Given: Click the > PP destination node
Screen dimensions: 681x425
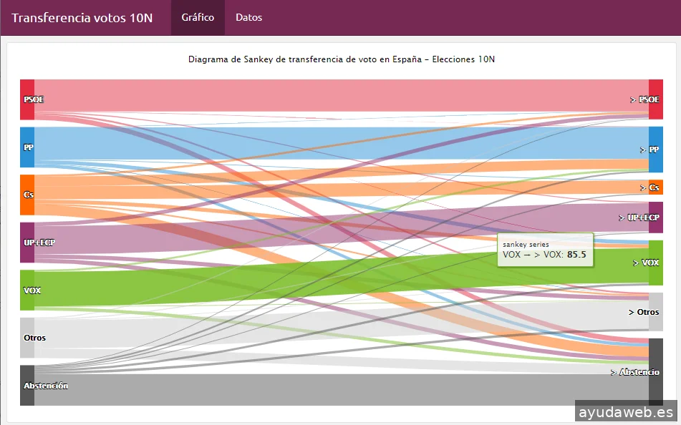Looking at the screenshot, I should point(655,150).
